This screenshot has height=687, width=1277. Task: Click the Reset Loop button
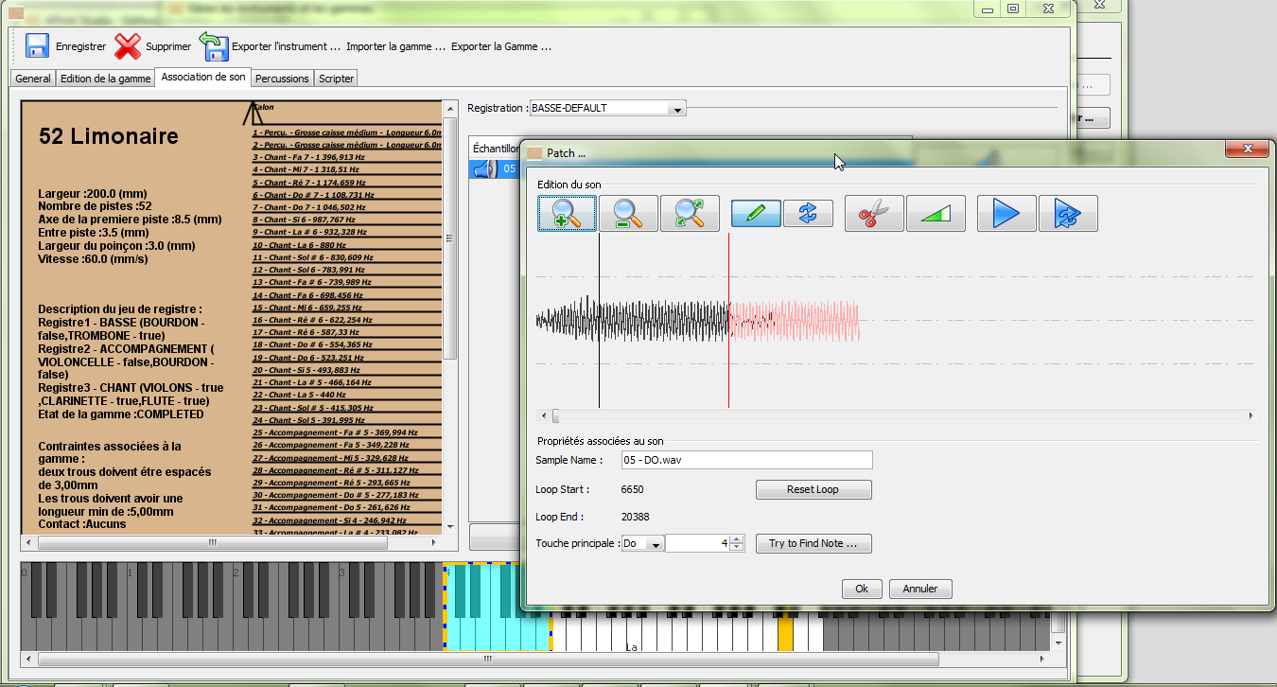[x=813, y=490]
